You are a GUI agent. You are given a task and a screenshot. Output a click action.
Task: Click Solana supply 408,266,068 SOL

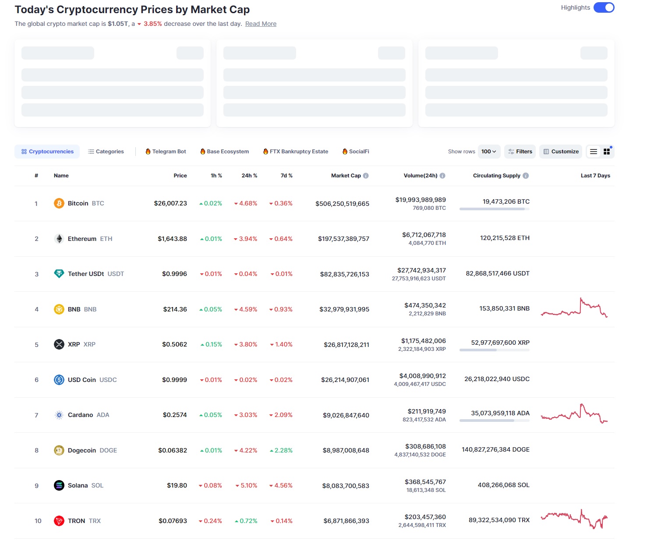coord(504,485)
